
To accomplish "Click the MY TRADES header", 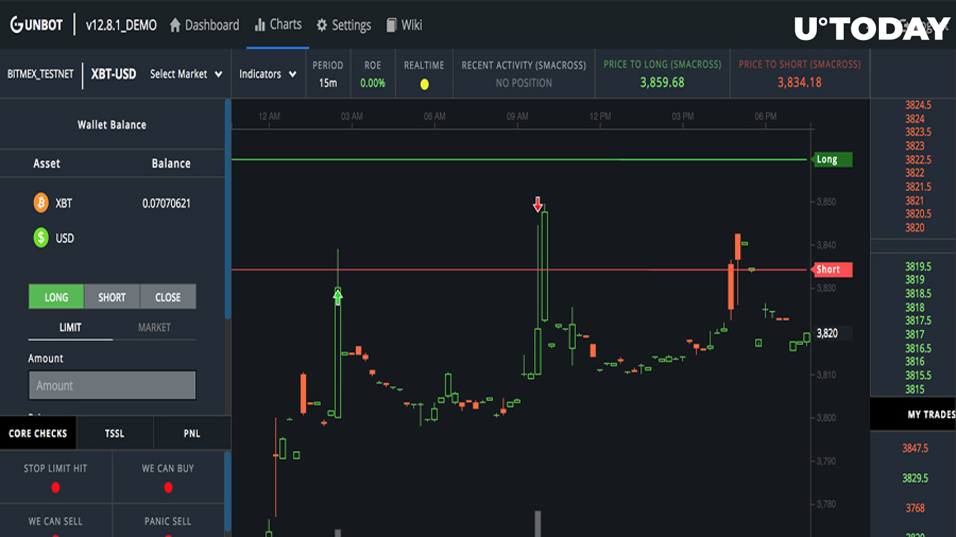I will click(x=931, y=414).
